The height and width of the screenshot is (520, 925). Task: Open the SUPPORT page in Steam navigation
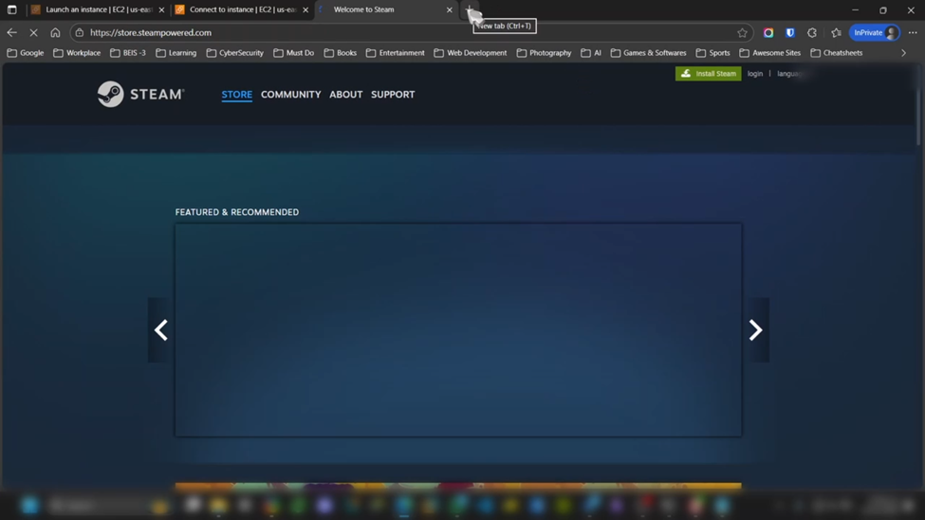(393, 95)
